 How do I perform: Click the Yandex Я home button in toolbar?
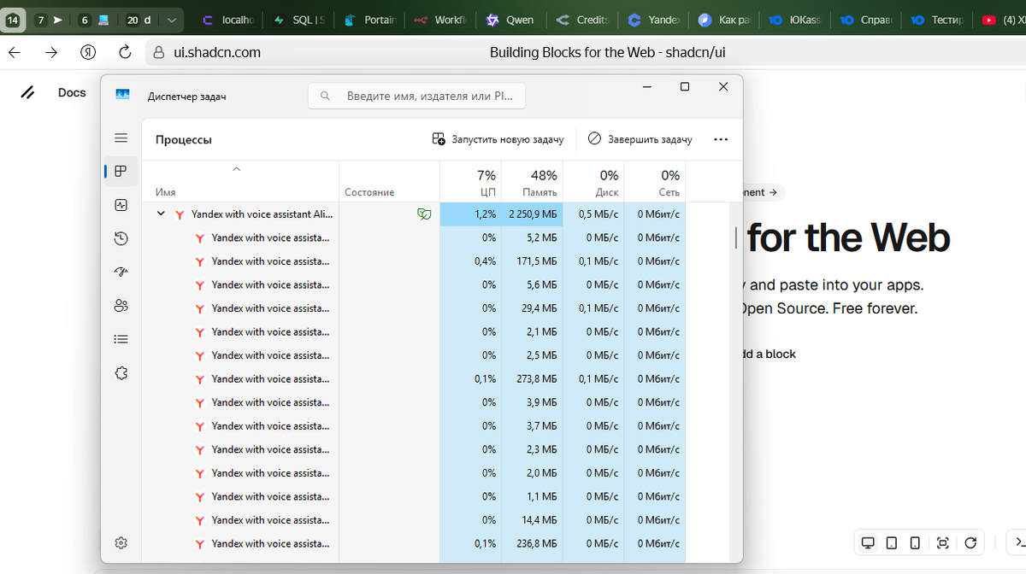point(87,52)
